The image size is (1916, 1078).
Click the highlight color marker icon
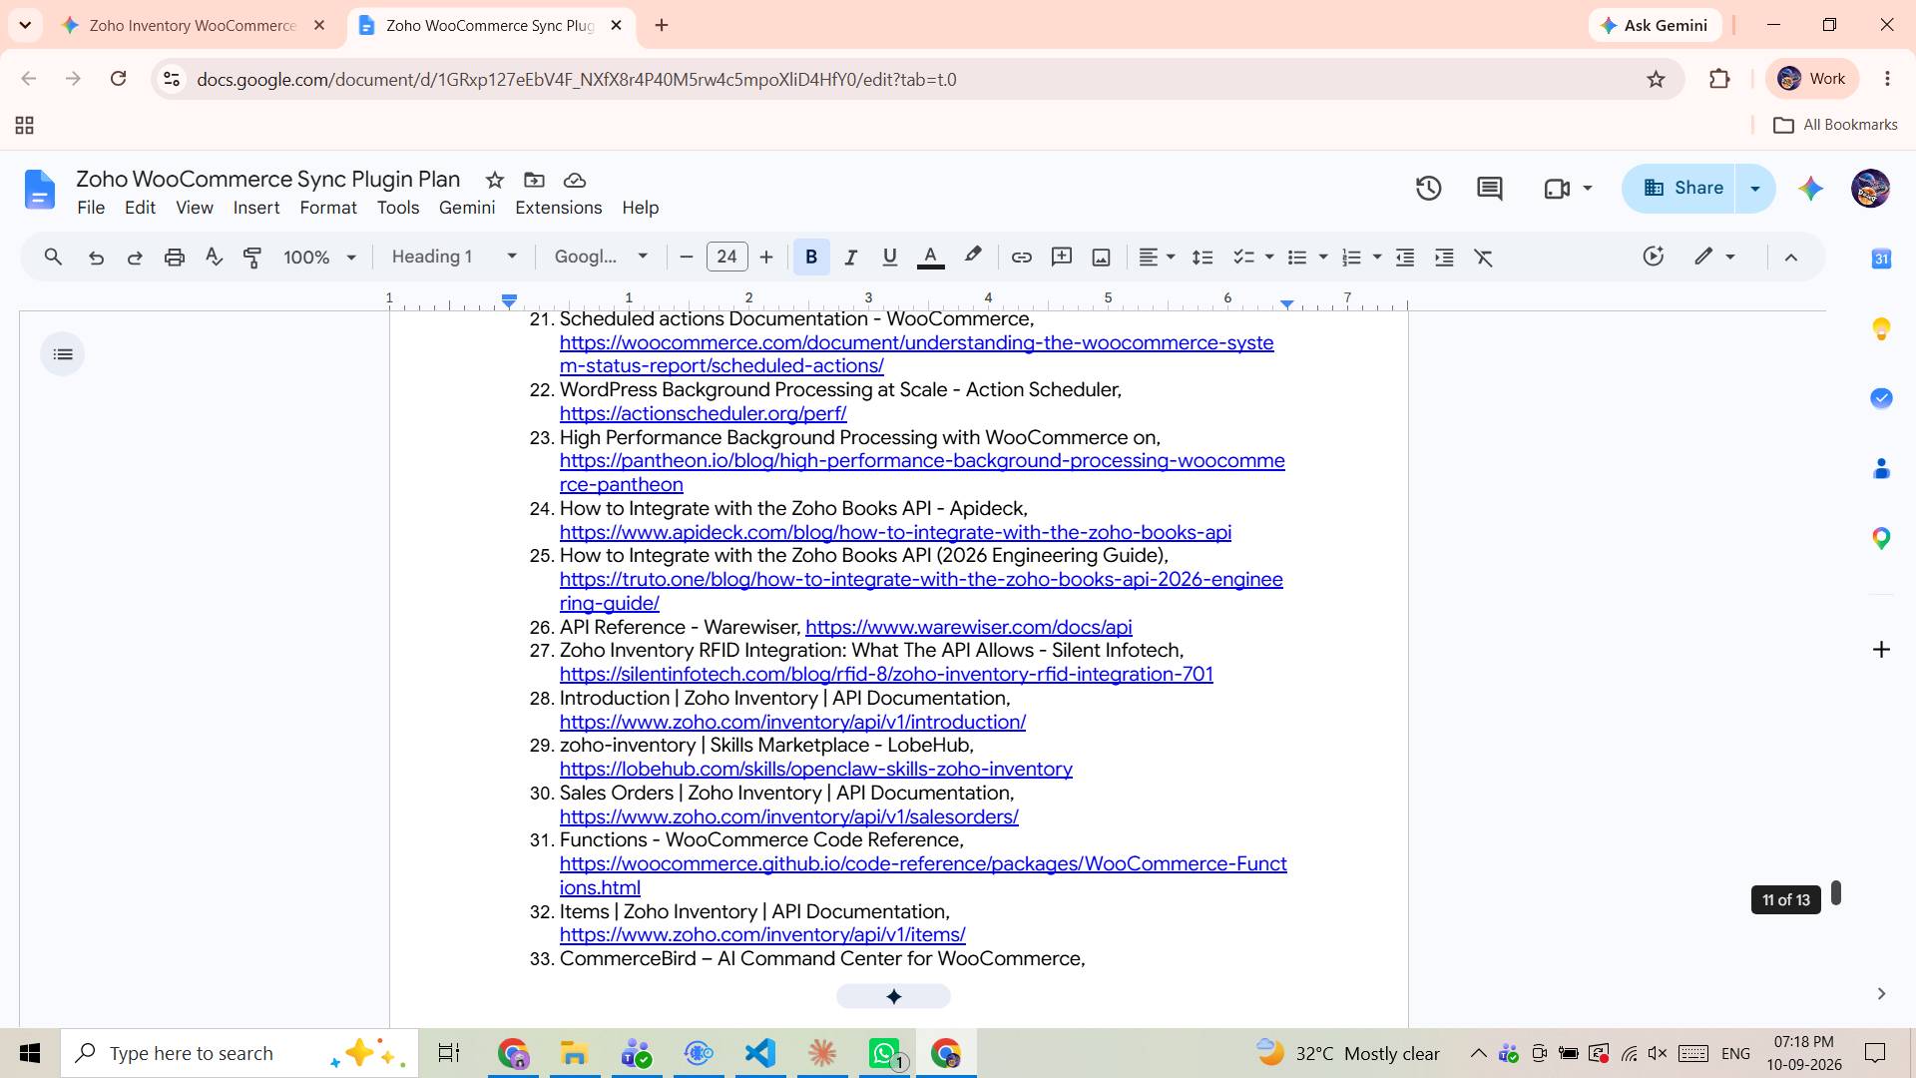pyautogui.click(x=972, y=257)
